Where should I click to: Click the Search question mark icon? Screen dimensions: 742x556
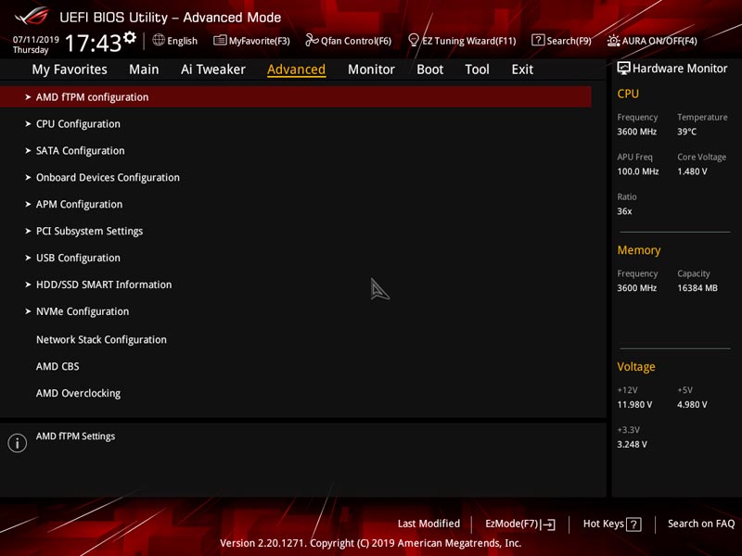pos(538,40)
